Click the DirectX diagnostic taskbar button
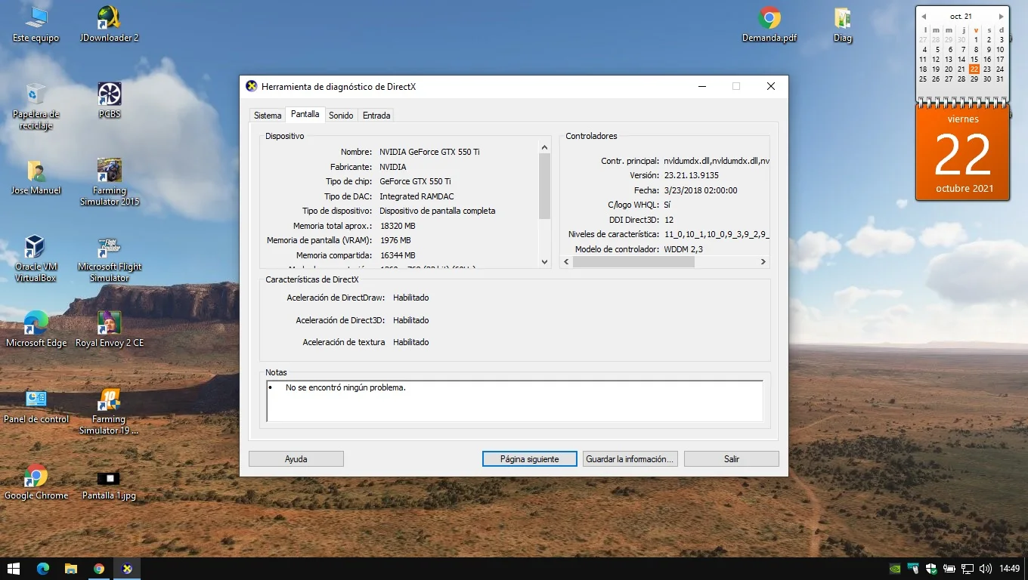The height and width of the screenshot is (580, 1028). point(127,569)
